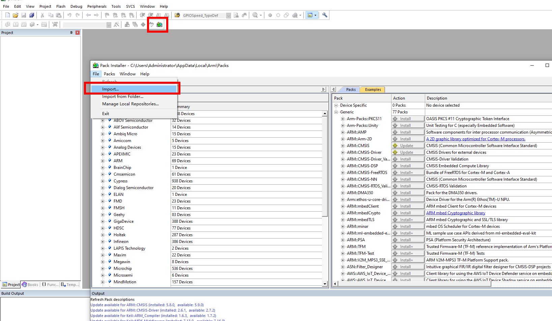Click the LOAD download icon
Image resolution: width=552 pixels, height=321 pixels.
[55, 25]
